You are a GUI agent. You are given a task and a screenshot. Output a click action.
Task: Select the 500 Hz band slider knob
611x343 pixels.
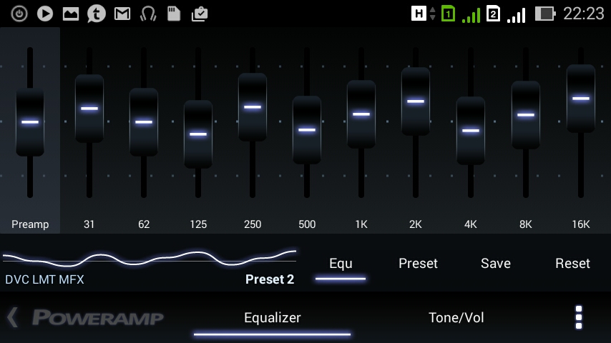tap(307, 129)
